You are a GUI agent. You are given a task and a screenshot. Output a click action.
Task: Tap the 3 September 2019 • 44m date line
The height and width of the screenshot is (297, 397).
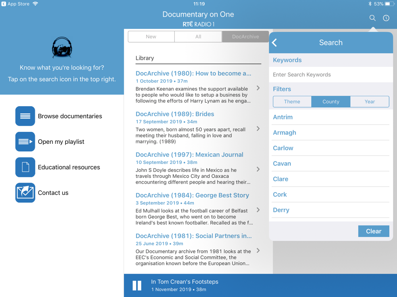[165, 203]
